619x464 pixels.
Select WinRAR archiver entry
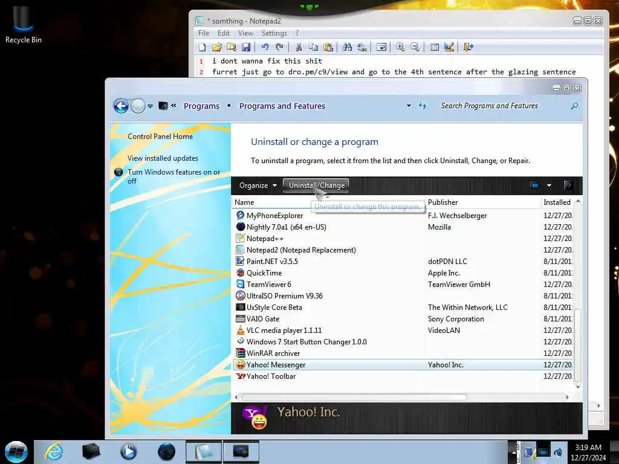pos(403,353)
